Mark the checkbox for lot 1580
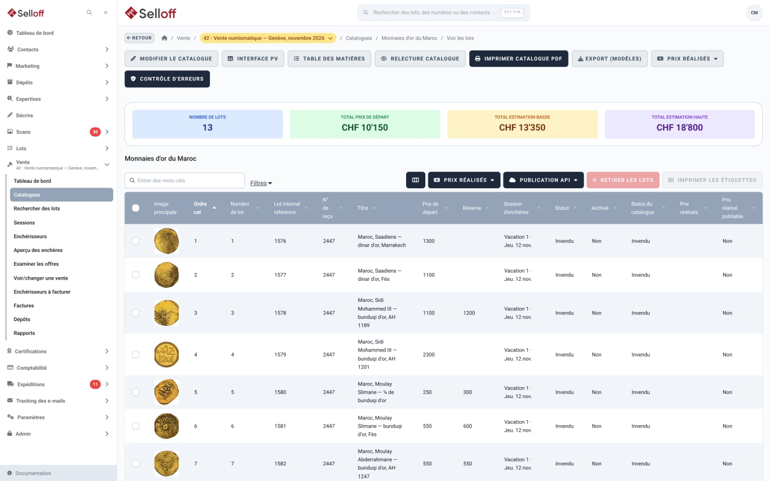Screen dimensions: 770x481 (x=135, y=392)
